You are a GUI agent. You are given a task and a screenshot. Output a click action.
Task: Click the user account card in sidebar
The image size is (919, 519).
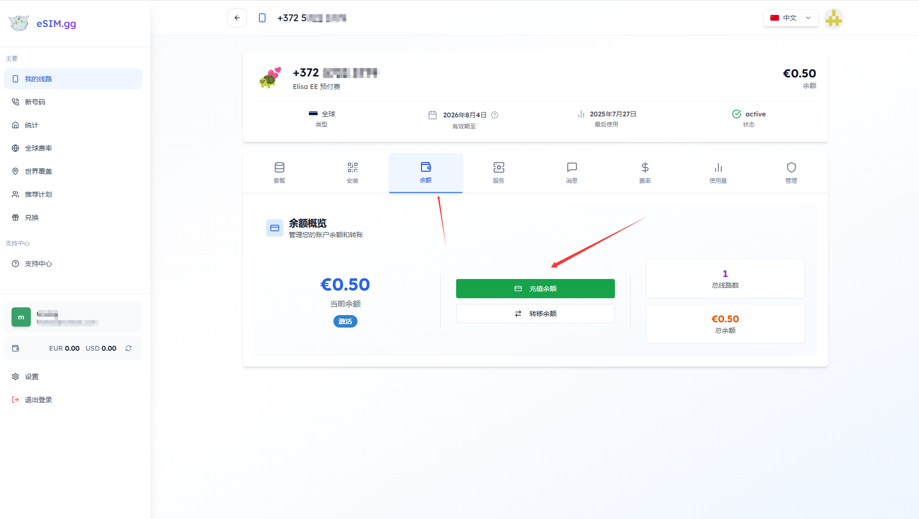(73, 317)
